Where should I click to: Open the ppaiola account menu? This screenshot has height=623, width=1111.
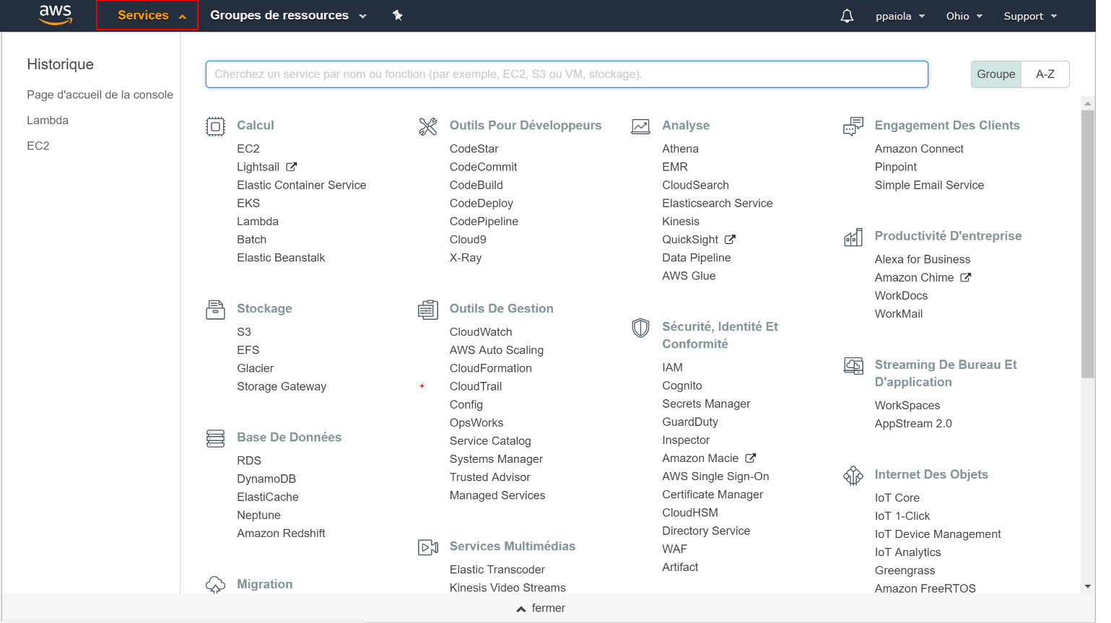[900, 16]
